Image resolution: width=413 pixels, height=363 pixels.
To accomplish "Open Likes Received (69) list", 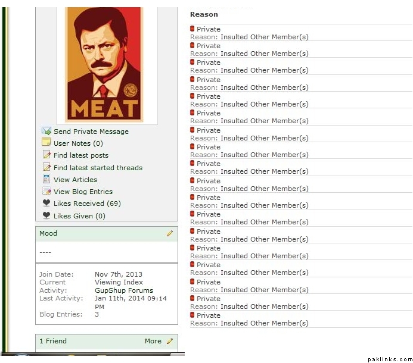I will (x=87, y=204).
